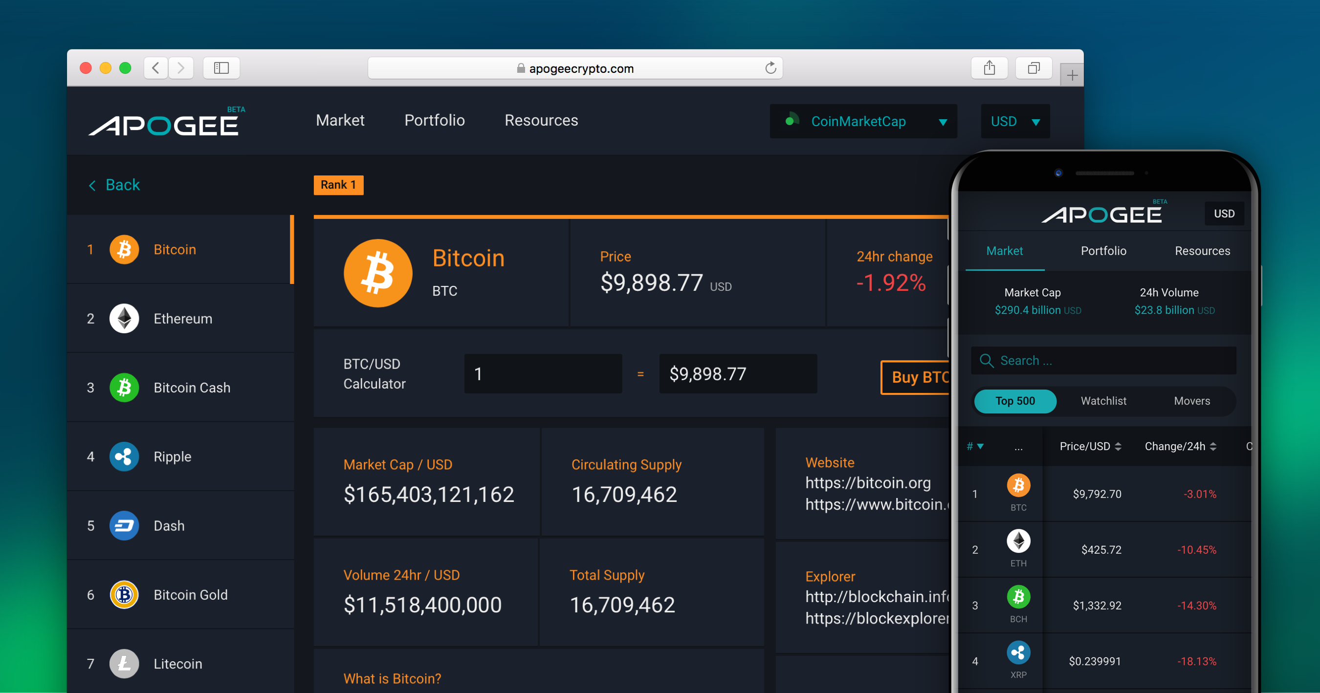Screen dimensions: 1320x693
Task: Tap the USD currency button on the phone
Action: (1224, 214)
